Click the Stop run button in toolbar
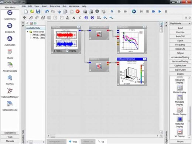This screenshot has width=192, height=144. [166, 11]
